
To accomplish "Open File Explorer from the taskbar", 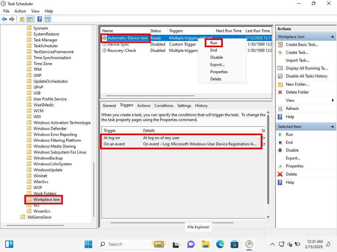I will coord(205,244).
